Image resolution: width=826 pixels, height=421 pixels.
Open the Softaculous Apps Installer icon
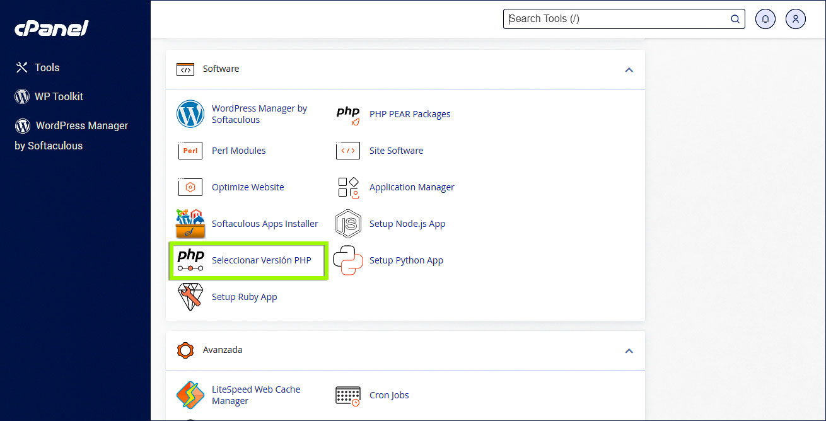click(x=190, y=224)
